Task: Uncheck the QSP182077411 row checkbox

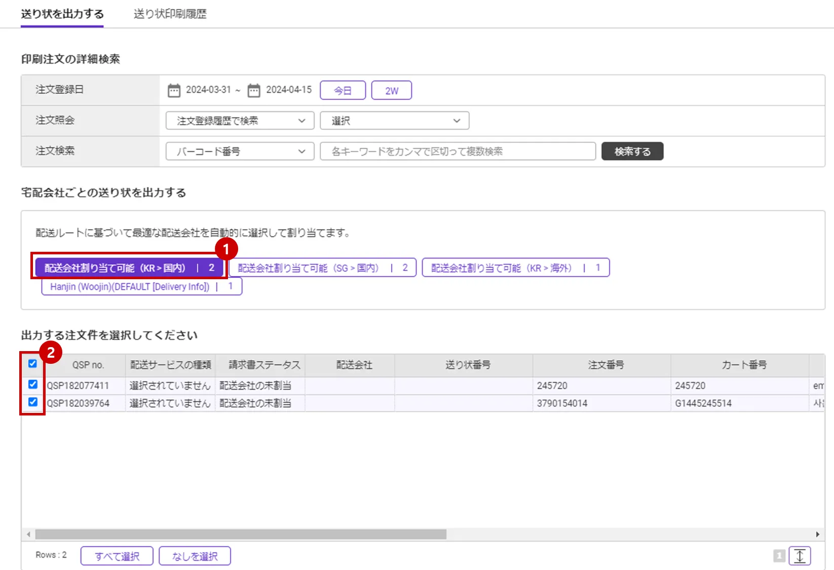Action: [32, 385]
